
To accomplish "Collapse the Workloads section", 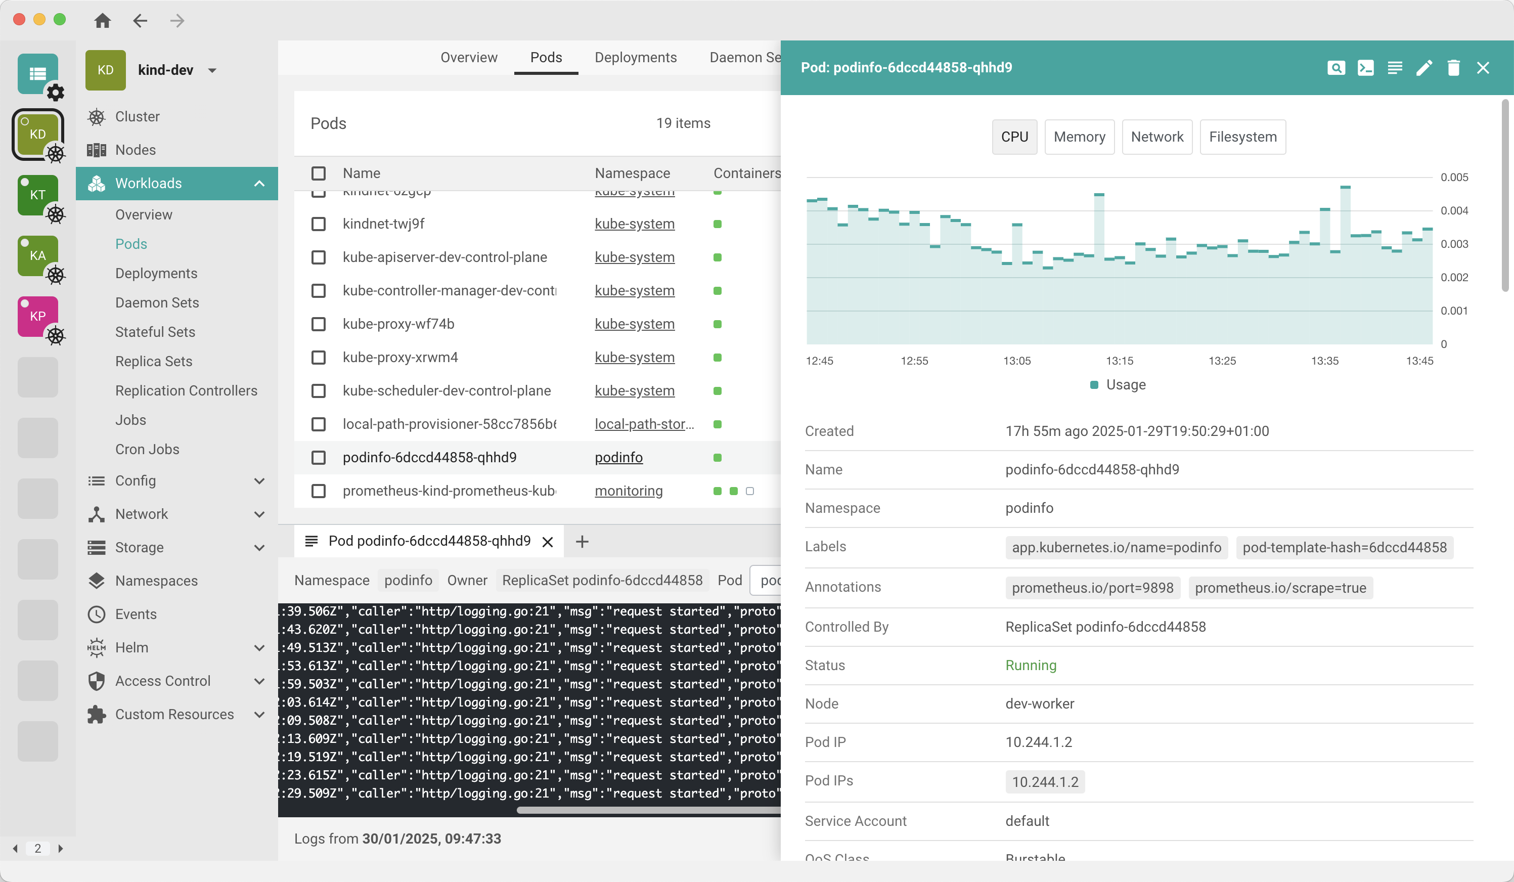I will (x=259, y=183).
